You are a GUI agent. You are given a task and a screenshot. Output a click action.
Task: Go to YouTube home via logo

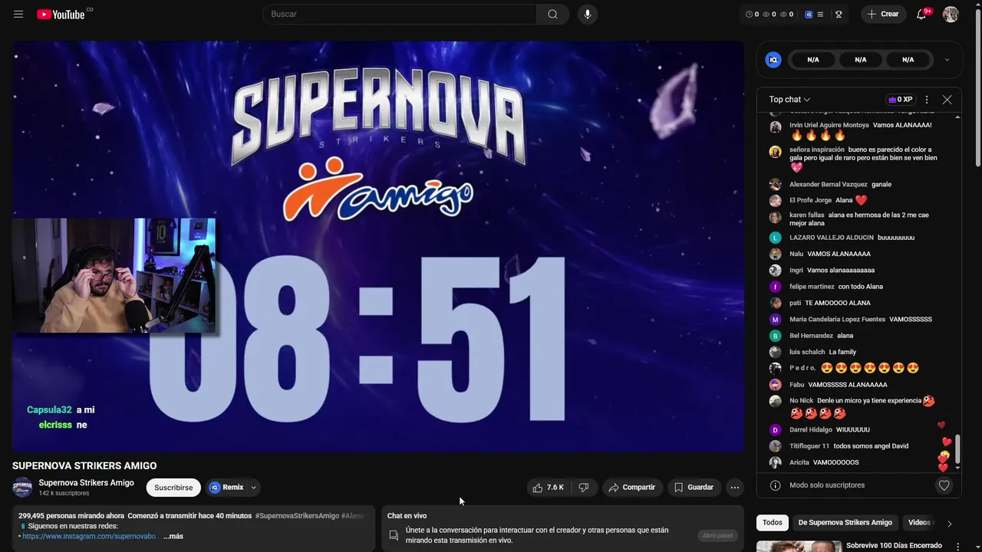[x=61, y=14]
